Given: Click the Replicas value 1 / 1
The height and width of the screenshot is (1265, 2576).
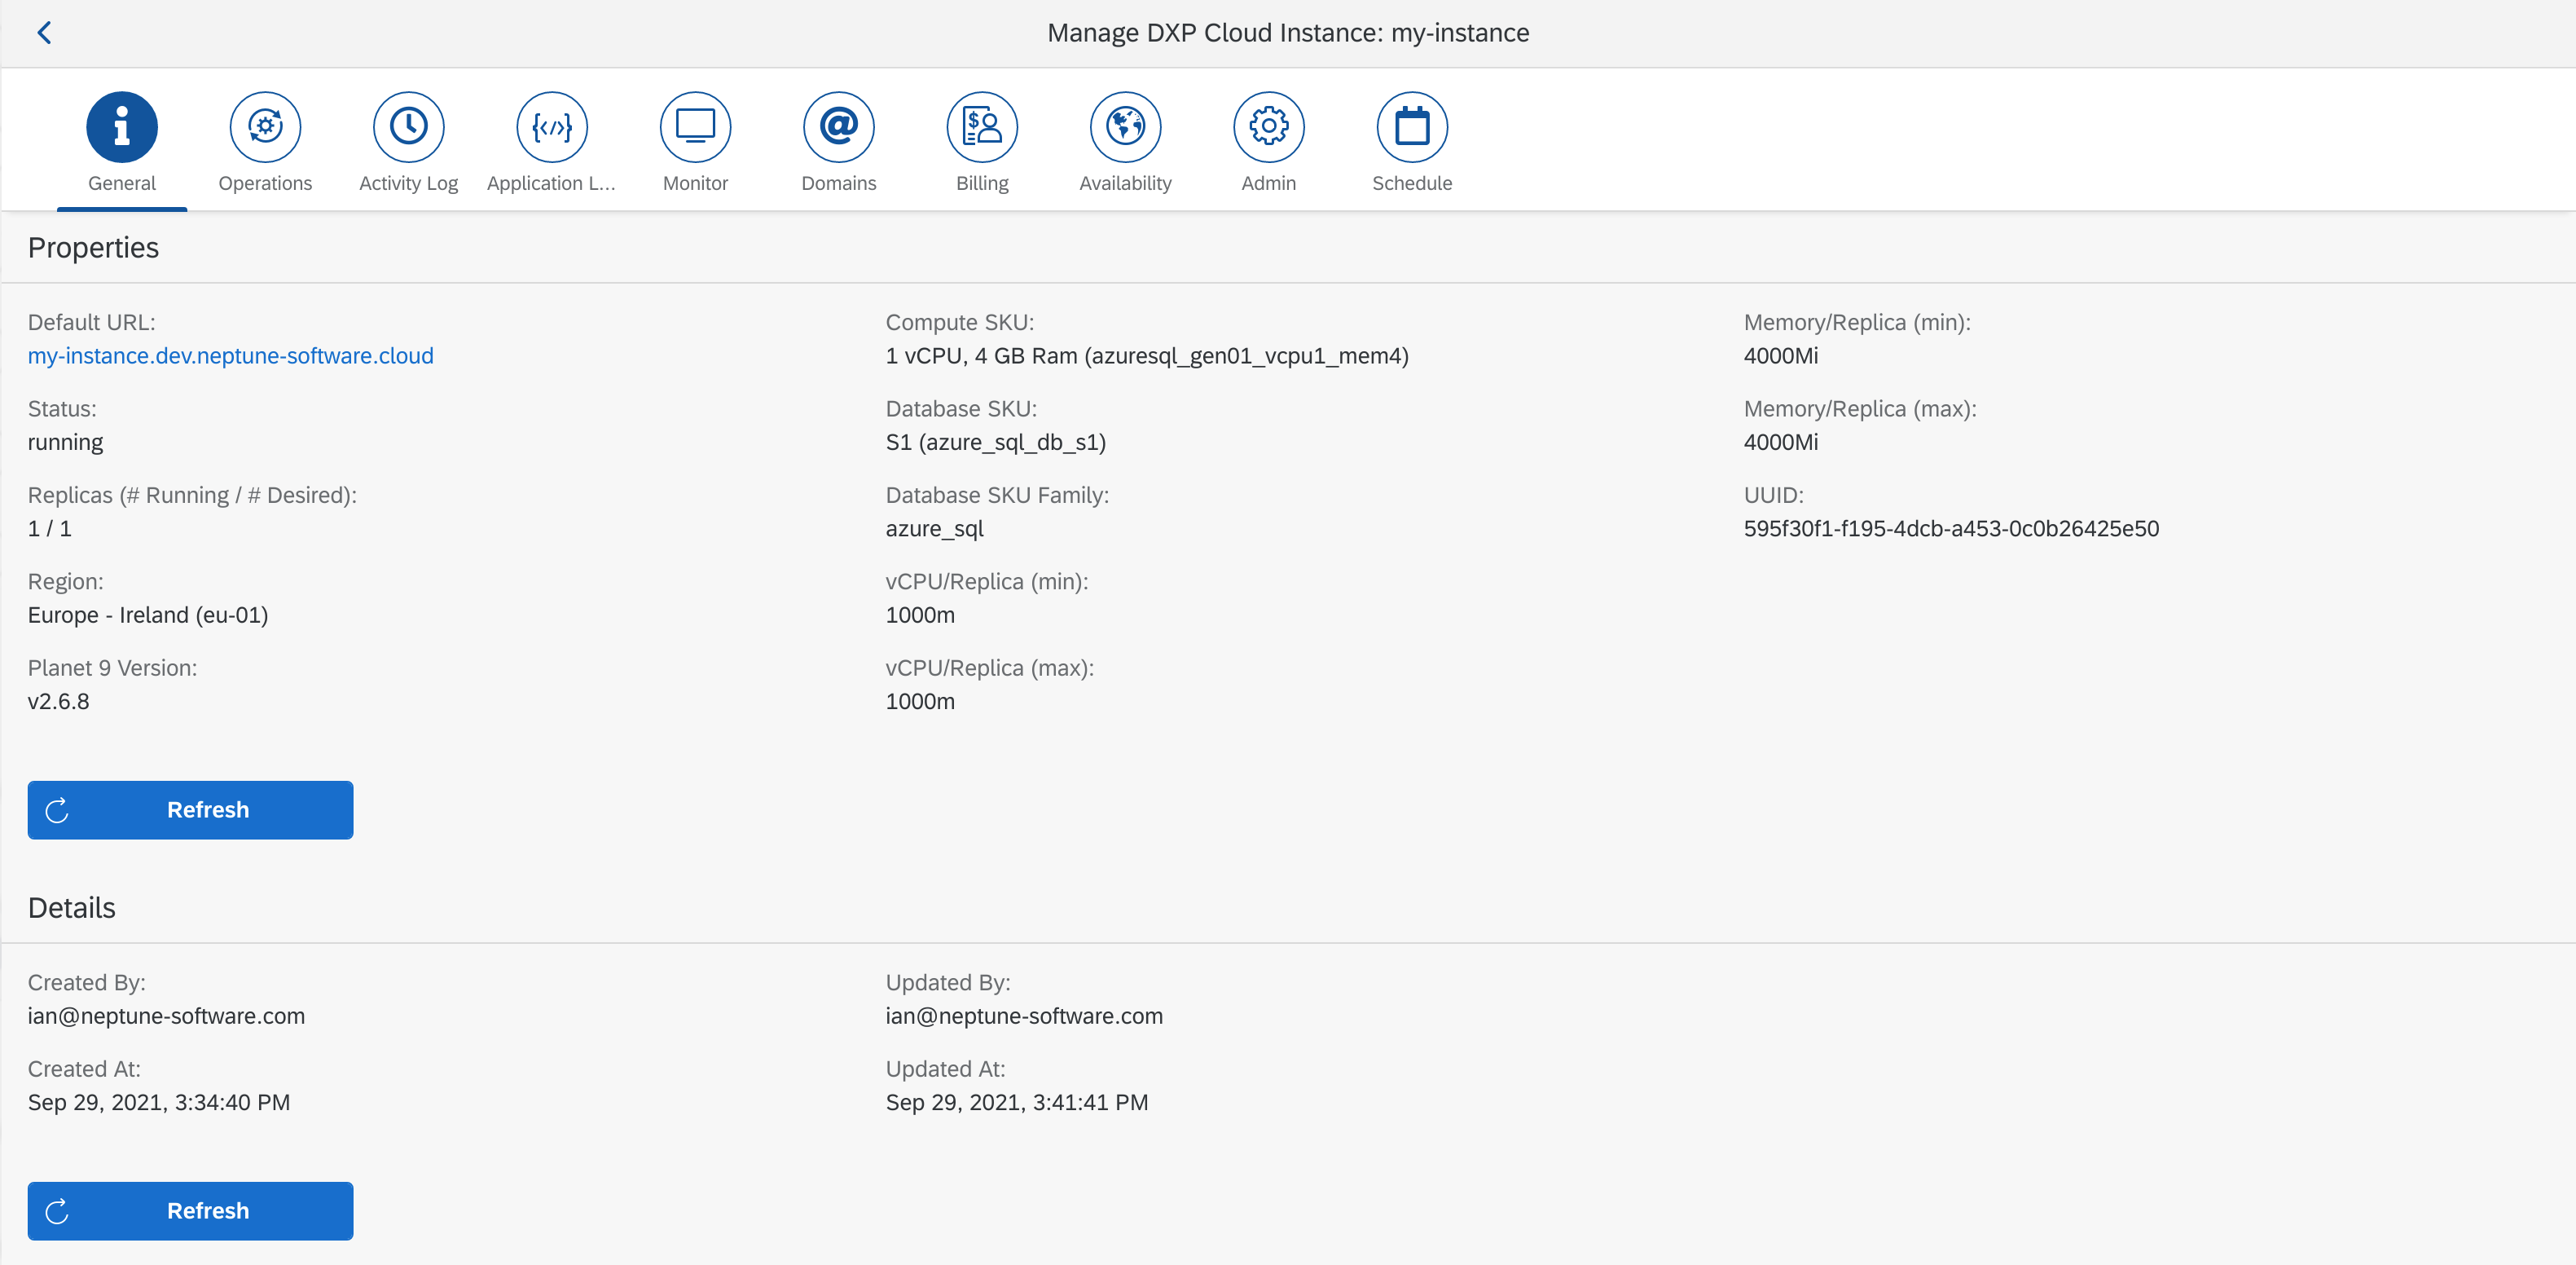Looking at the screenshot, I should 50,528.
